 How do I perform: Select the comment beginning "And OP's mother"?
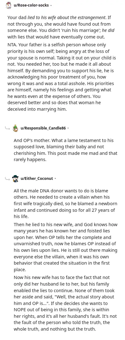click(65, 150)
